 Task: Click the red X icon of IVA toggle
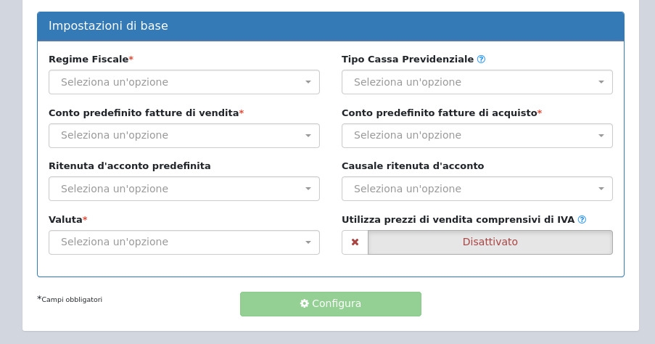(x=355, y=242)
